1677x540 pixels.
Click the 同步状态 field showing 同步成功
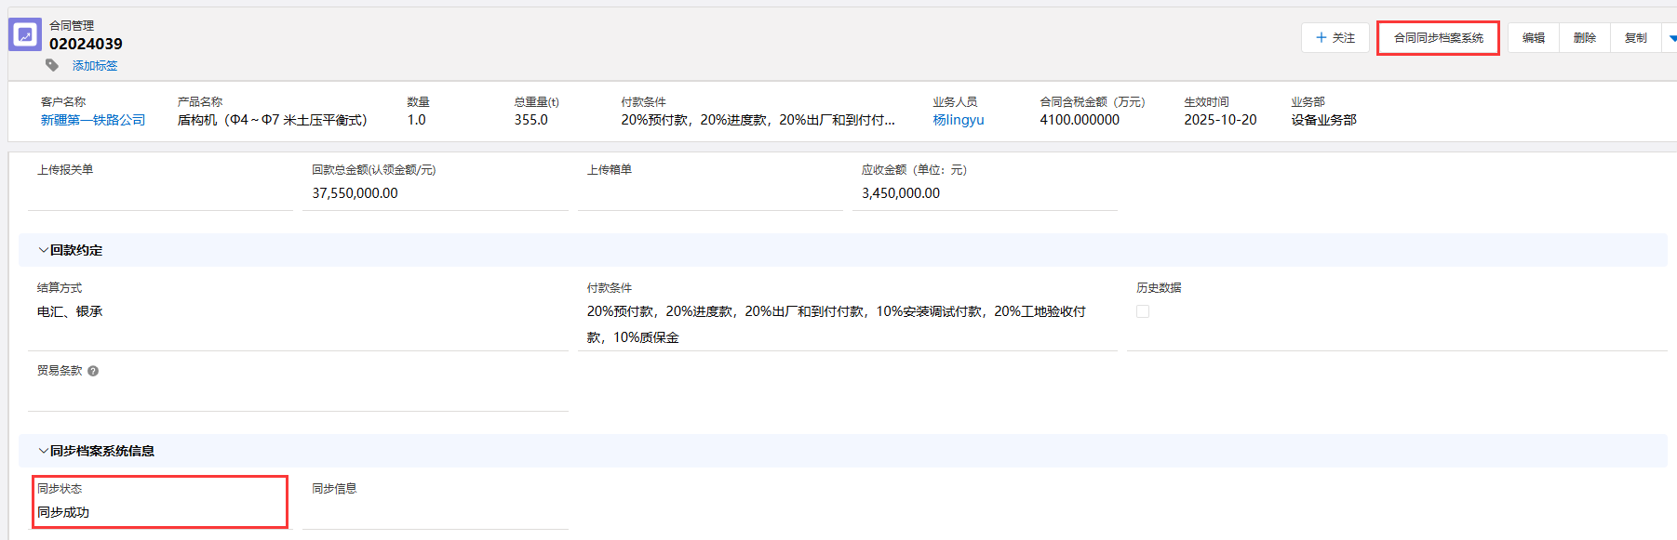click(x=63, y=512)
